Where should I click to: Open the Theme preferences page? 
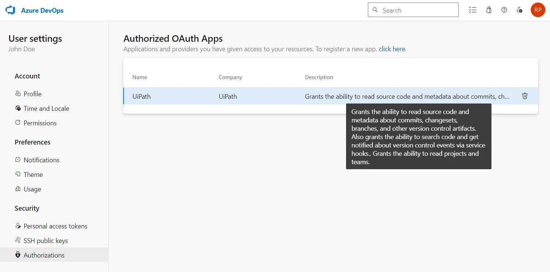[33, 174]
